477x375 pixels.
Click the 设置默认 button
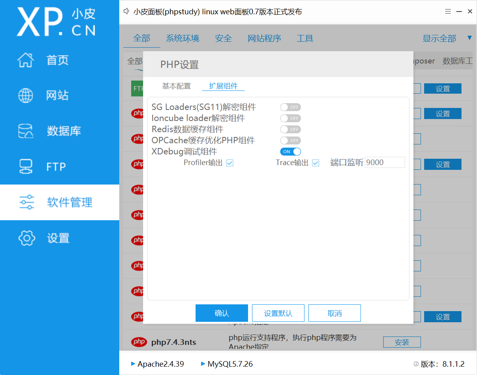point(278,313)
